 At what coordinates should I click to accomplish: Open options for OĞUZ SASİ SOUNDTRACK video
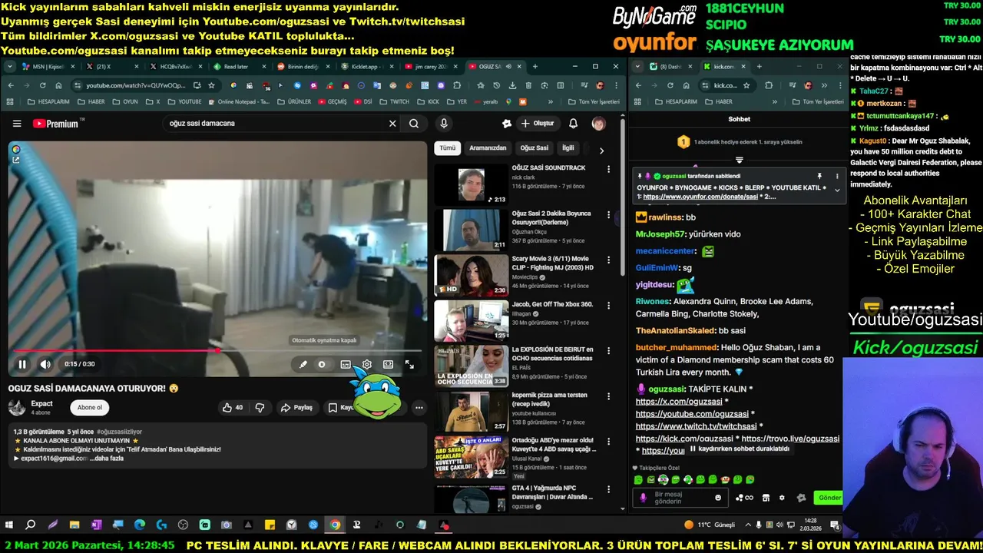point(609,169)
